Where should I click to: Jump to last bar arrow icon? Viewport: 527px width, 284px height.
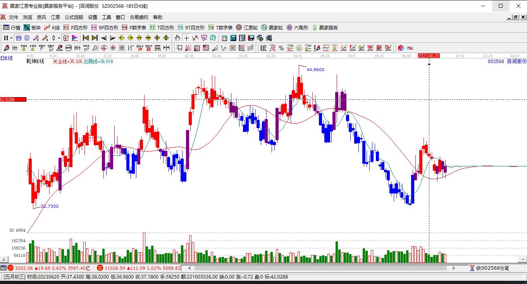tap(95, 38)
